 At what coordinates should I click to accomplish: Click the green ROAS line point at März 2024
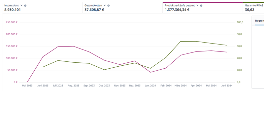tap(181, 41)
